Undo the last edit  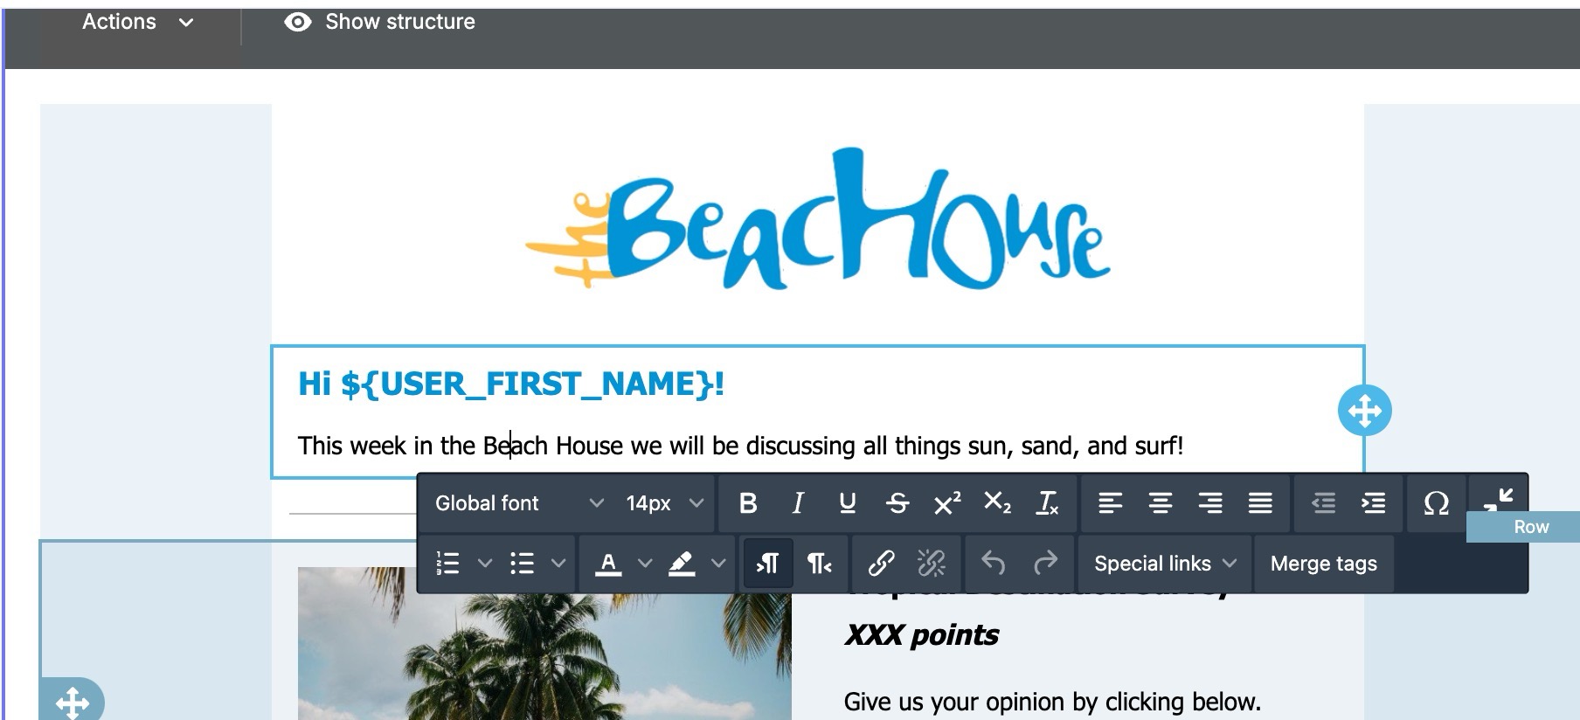(993, 564)
